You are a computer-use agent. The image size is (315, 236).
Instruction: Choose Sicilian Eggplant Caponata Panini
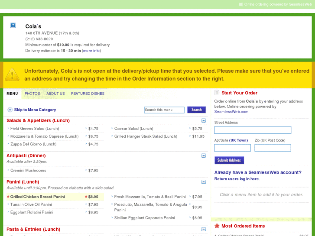pos(144,218)
